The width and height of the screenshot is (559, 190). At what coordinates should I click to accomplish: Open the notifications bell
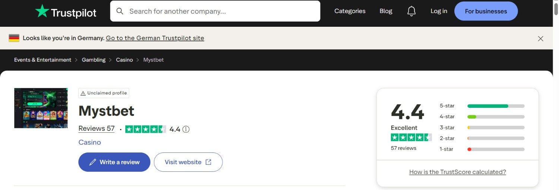tap(411, 11)
